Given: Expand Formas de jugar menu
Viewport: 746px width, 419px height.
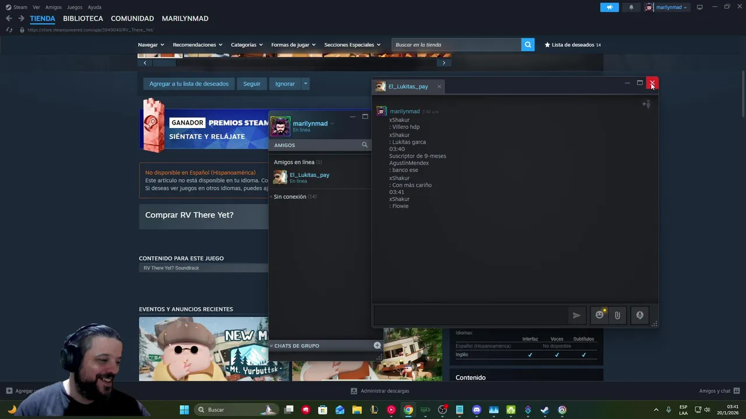Looking at the screenshot, I should (x=293, y=45).
